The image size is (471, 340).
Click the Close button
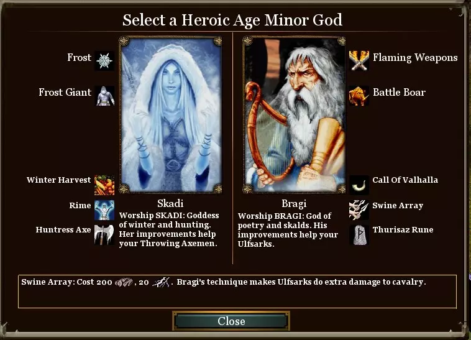[231, 321]
